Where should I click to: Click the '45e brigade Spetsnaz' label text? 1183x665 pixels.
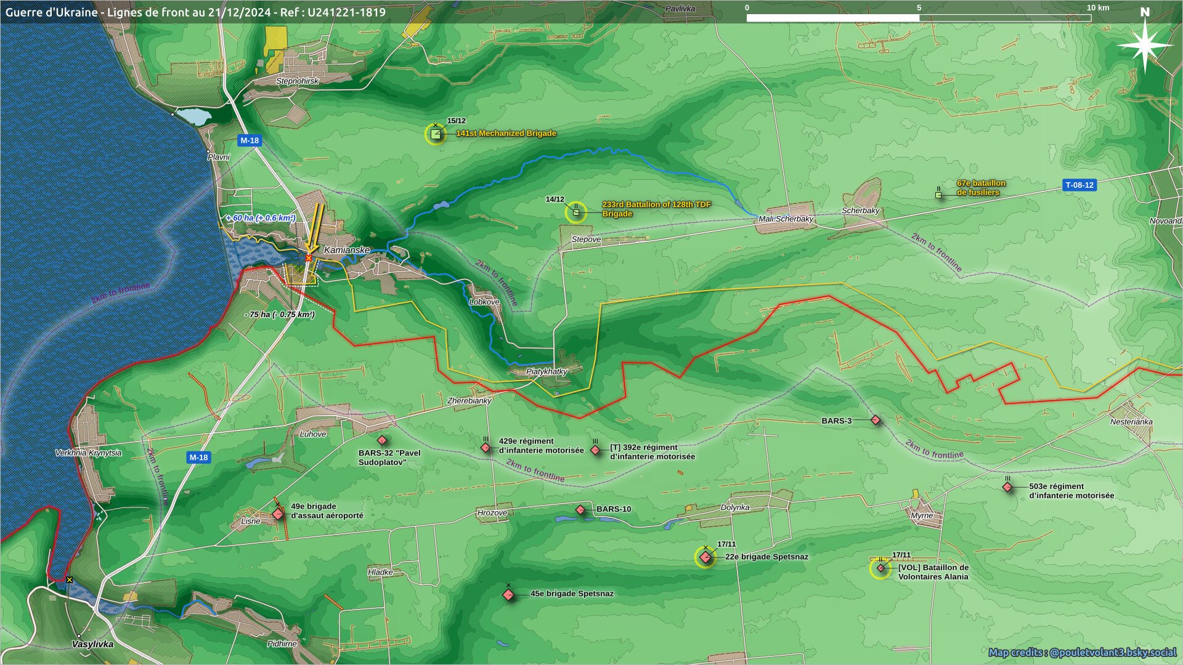pyautogui.click(x=572, y=594)
